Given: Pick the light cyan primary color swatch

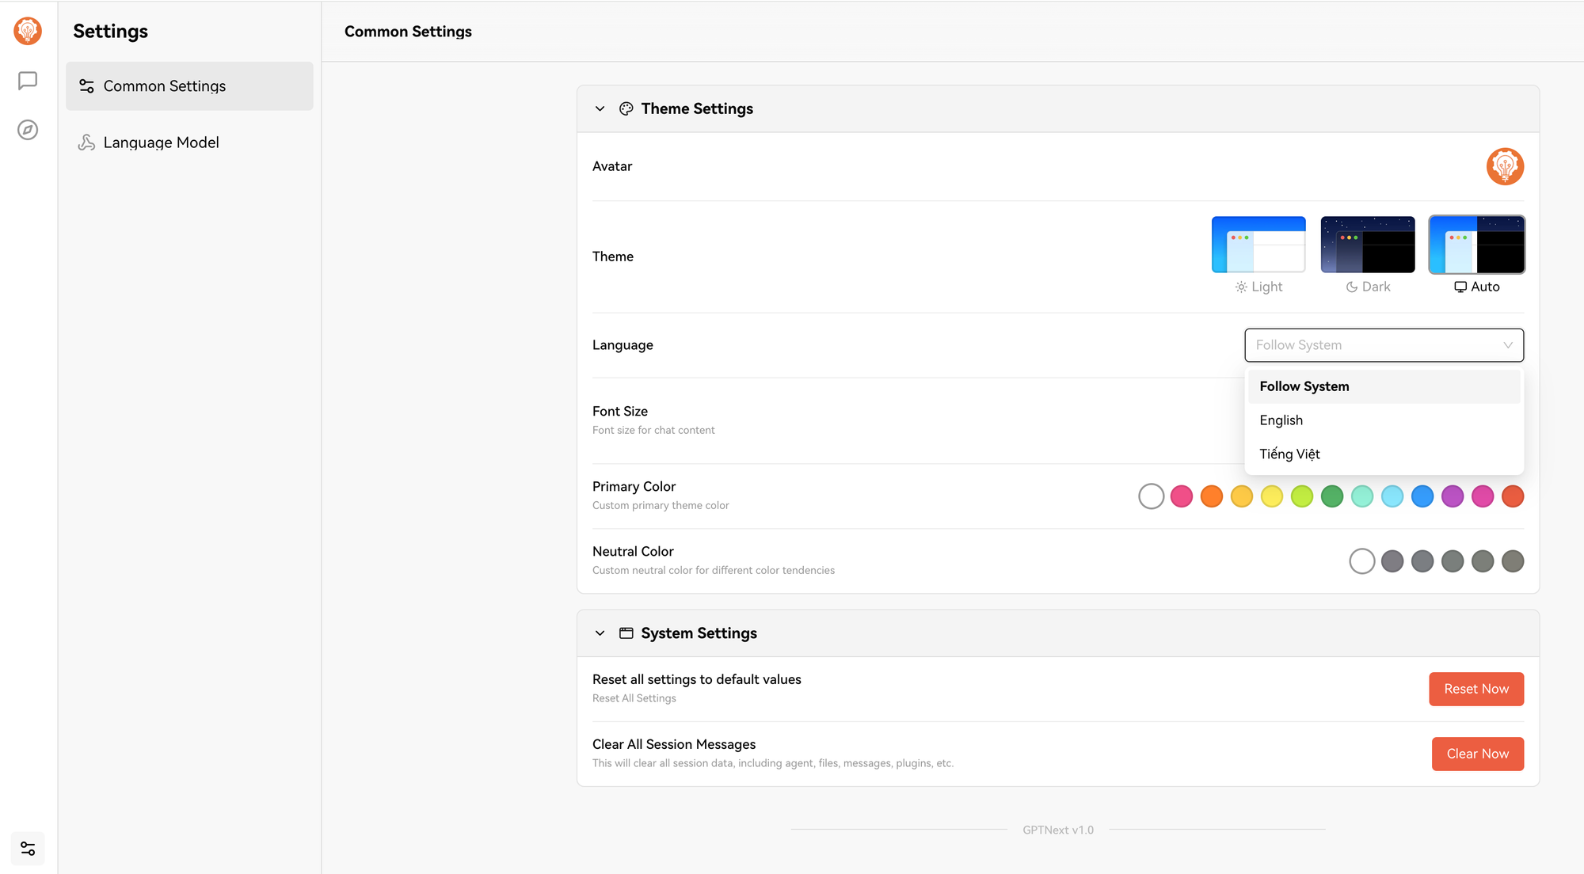Looking at the screenshot, I should (1392, 496).
